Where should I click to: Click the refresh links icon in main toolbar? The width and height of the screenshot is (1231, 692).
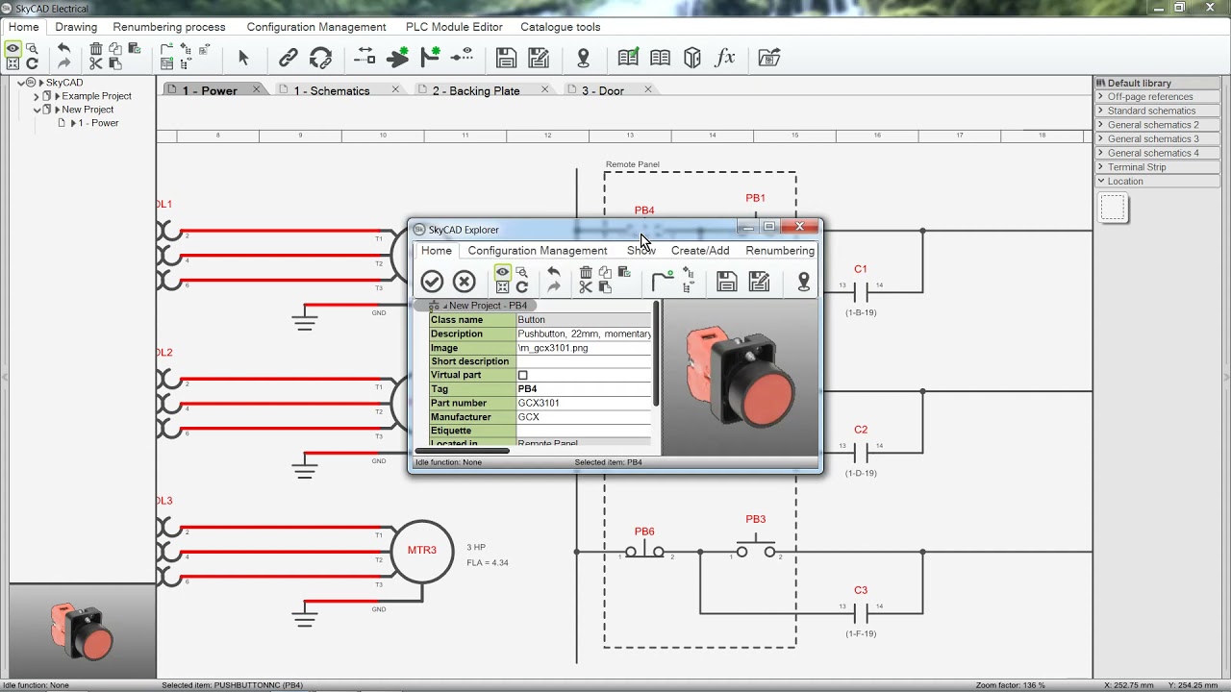321,59
